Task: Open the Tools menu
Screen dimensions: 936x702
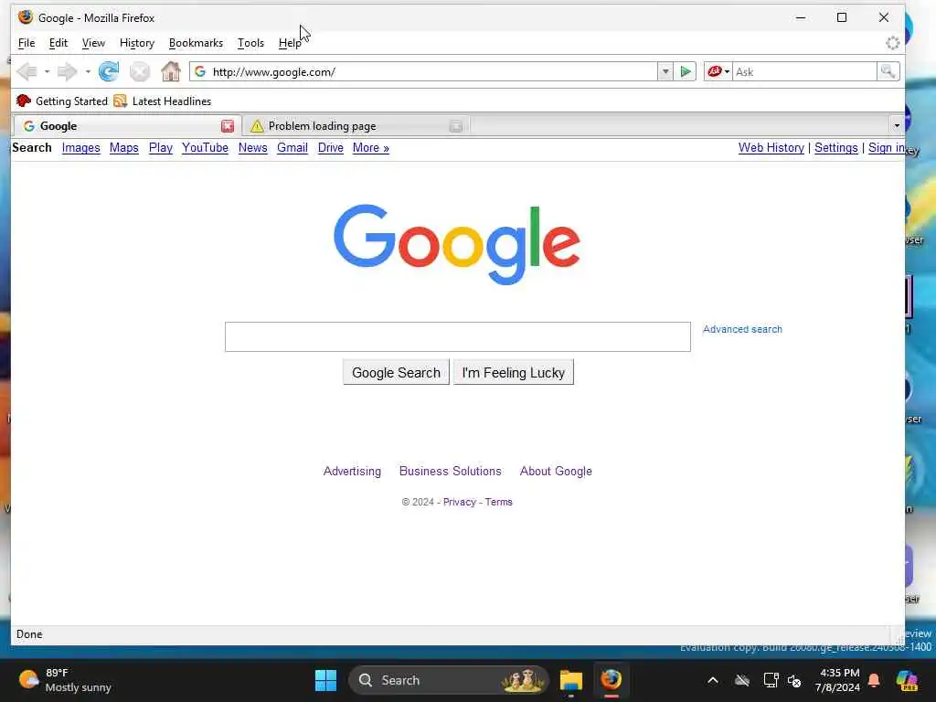Action: (250, 43)
